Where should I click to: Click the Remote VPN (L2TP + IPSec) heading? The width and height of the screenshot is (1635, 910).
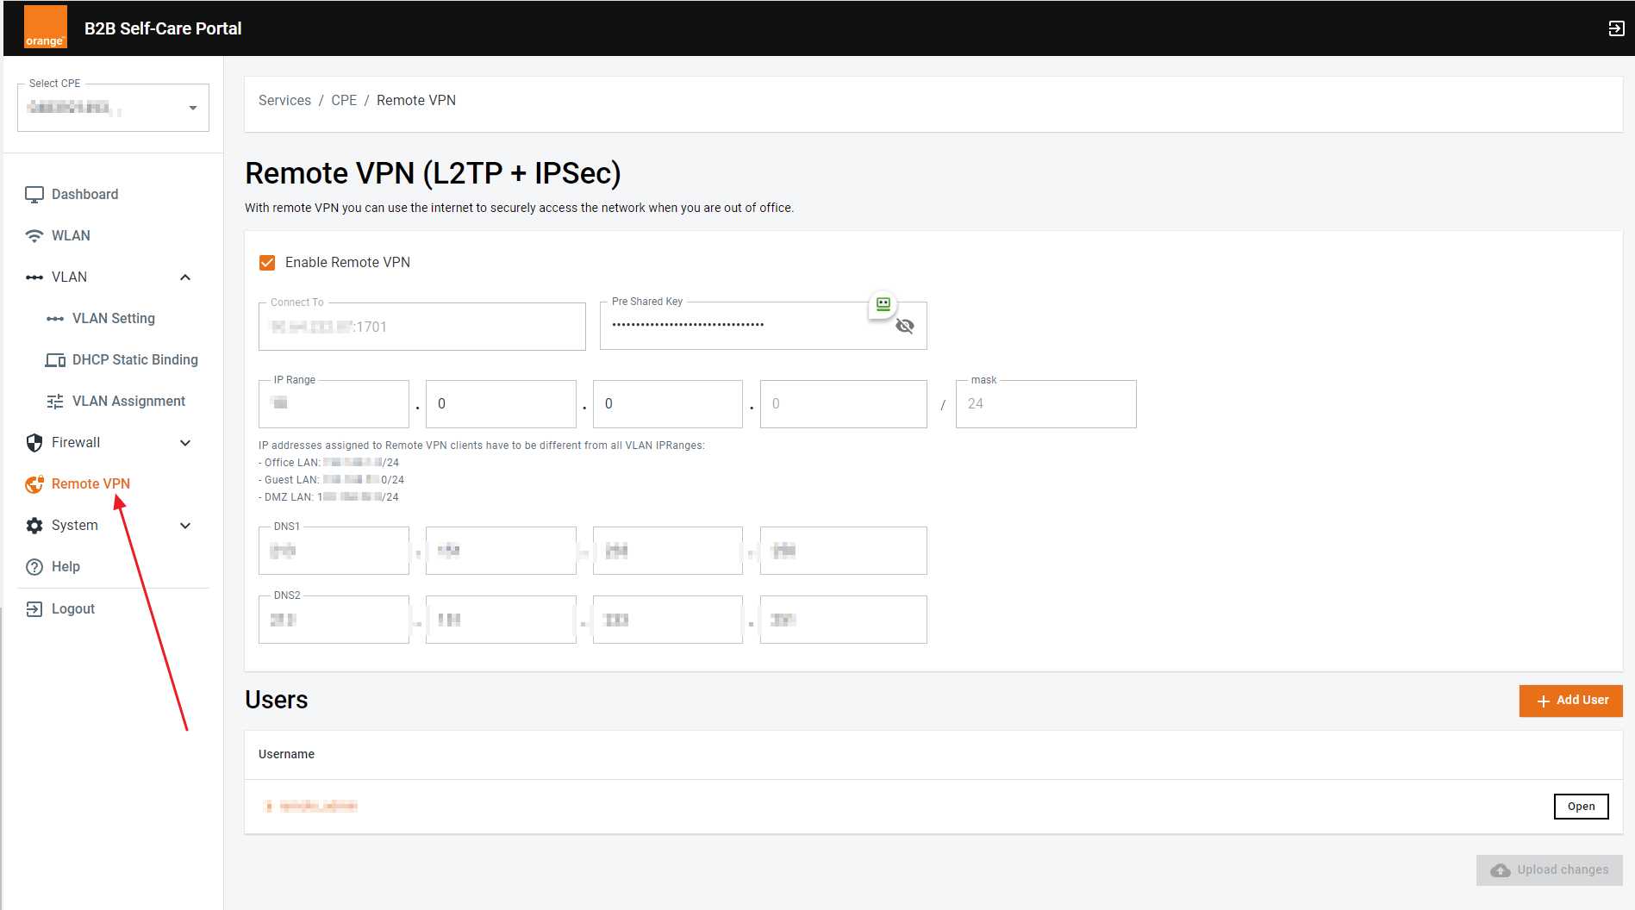[x=433, y=173]
